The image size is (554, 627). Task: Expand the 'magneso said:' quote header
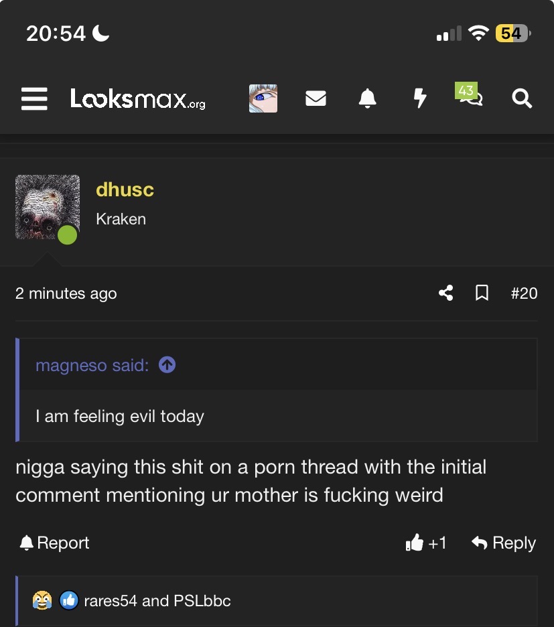coord(92,365)
